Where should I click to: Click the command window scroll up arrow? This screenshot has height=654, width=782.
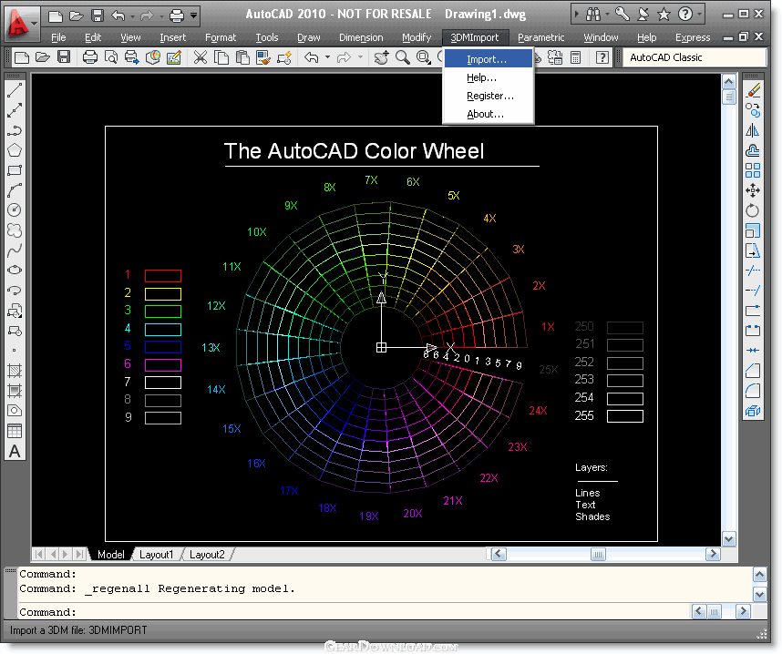click(759, 575)
